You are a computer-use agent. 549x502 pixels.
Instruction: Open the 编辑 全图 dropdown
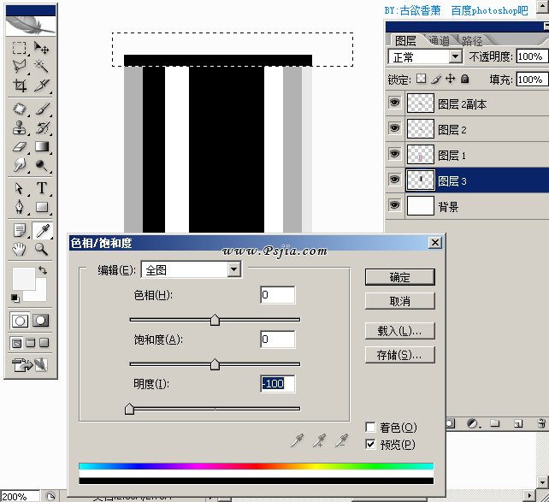[x=191, y=269]
